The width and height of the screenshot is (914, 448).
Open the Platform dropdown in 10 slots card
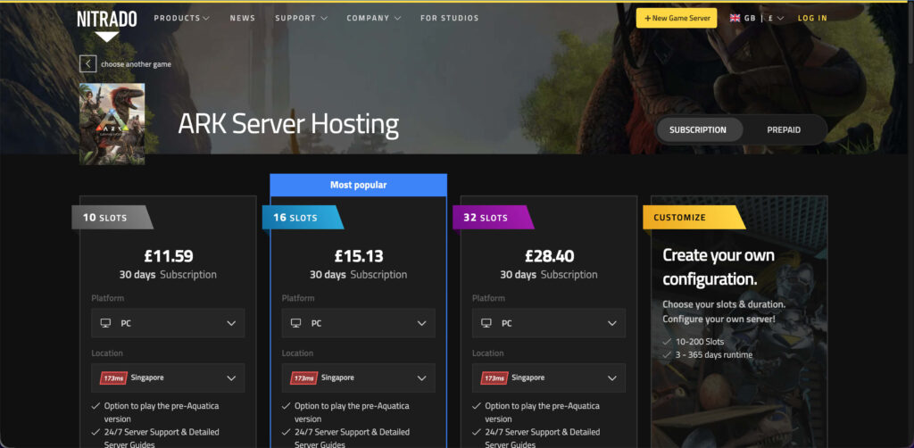click(168, 323)
